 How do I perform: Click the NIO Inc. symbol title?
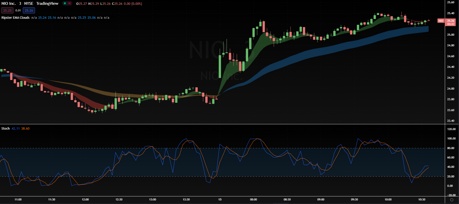9,4
